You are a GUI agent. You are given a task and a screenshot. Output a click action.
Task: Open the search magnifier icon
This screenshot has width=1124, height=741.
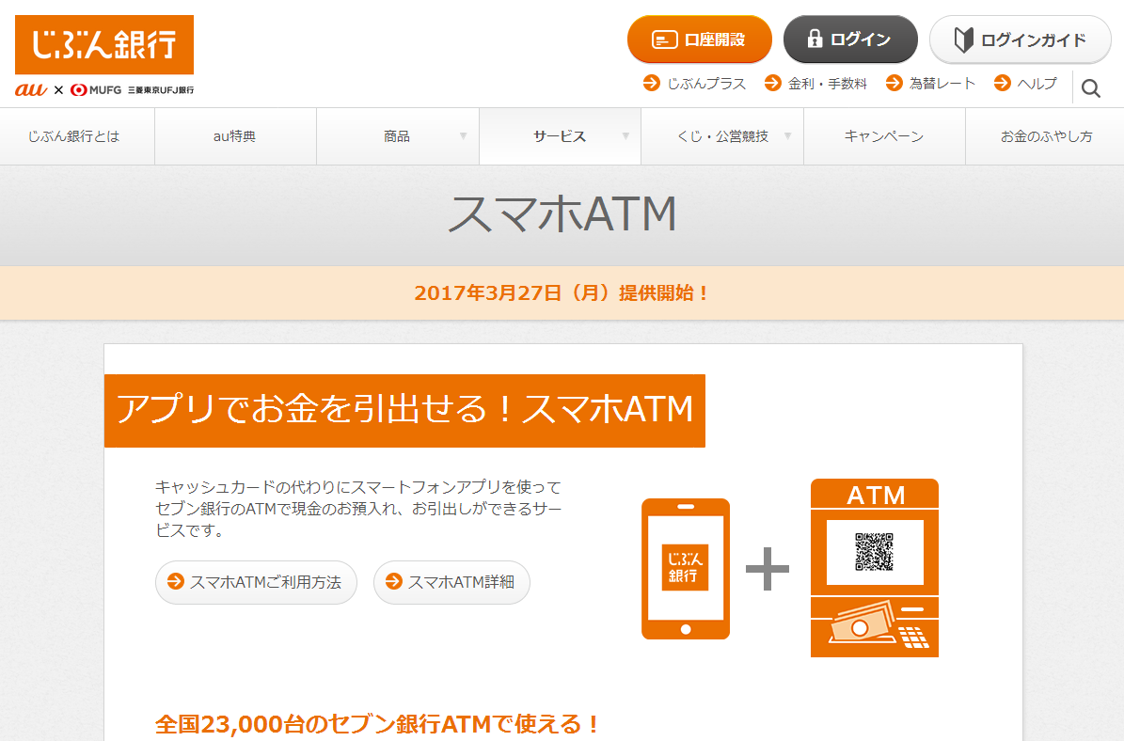pos(1090,88)
